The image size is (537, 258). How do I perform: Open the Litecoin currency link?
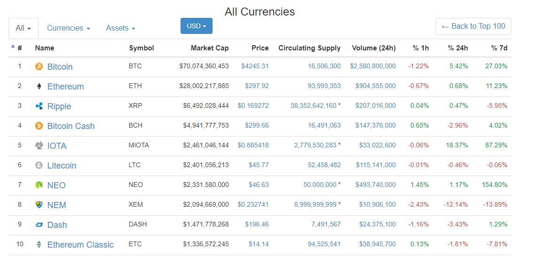click(x=62, y=166)
